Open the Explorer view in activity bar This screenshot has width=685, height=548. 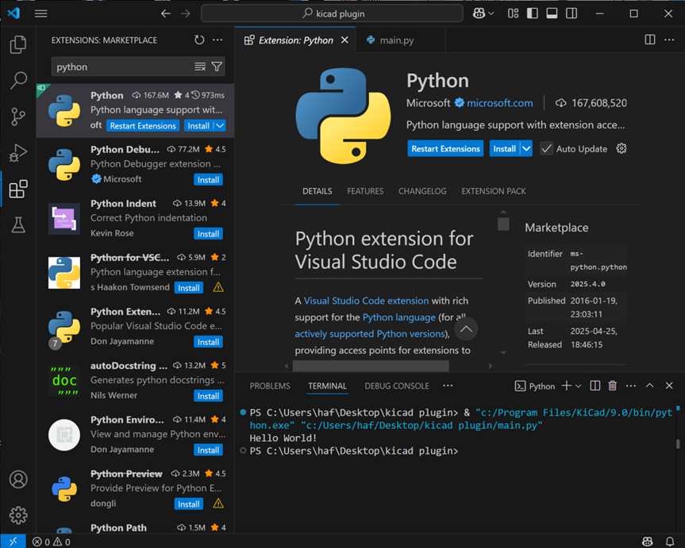18,44
